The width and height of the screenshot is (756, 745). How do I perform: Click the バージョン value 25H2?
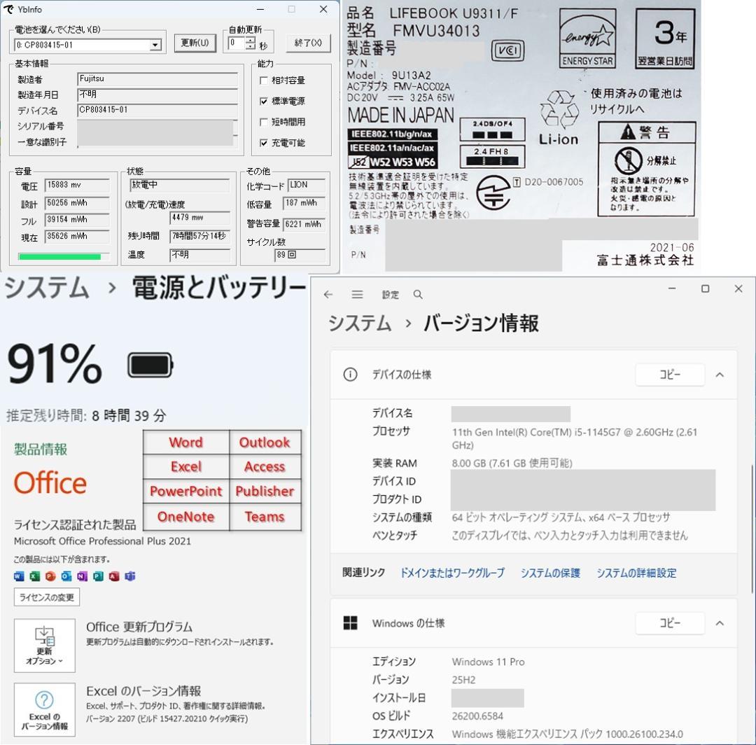coord(463,680)
